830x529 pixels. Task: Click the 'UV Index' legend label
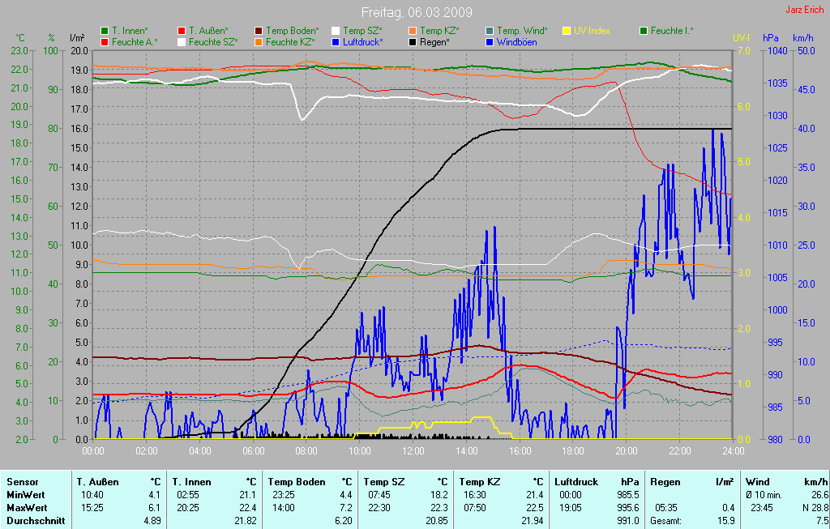592,31
